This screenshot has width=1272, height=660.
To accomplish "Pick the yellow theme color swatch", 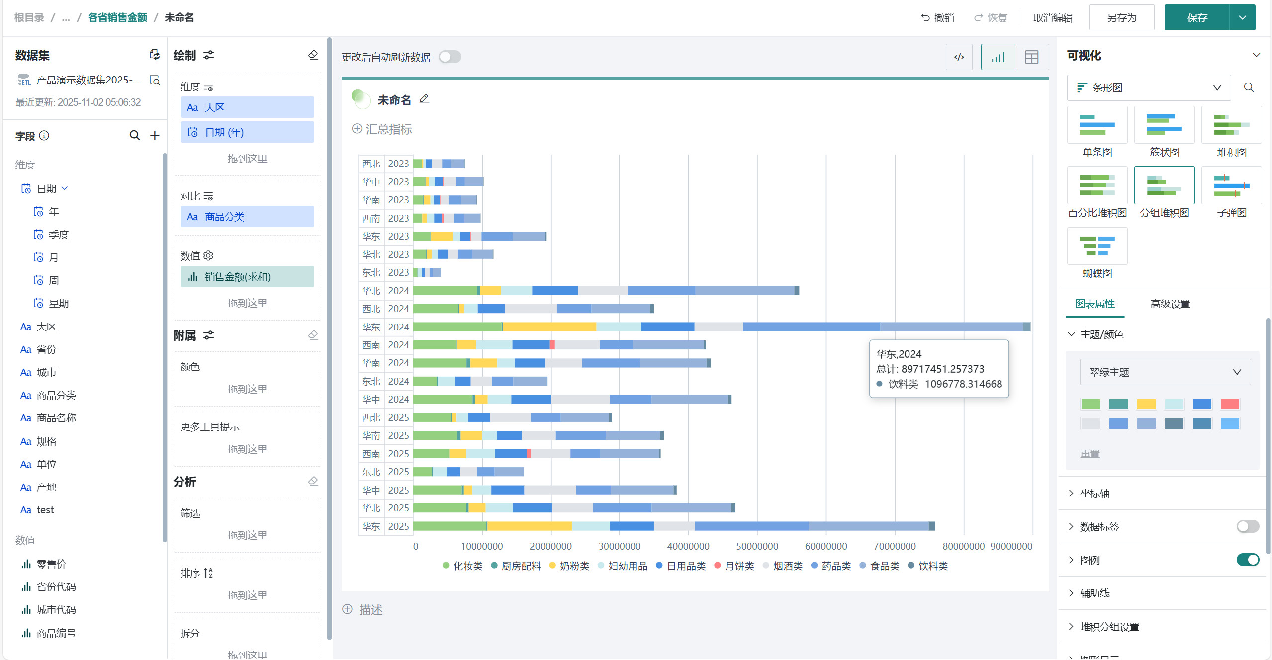I will [x=1146, y=404].
